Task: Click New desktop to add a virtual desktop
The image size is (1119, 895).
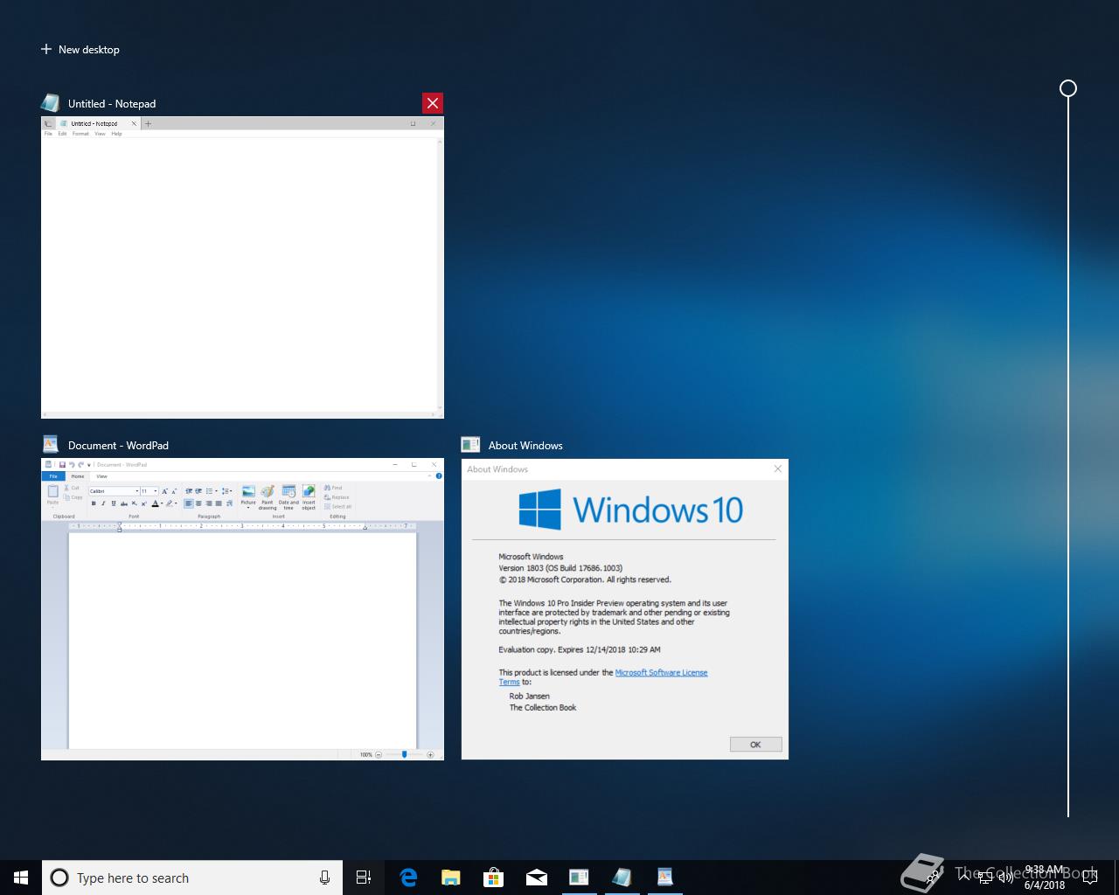Action: tap(80, 50)
